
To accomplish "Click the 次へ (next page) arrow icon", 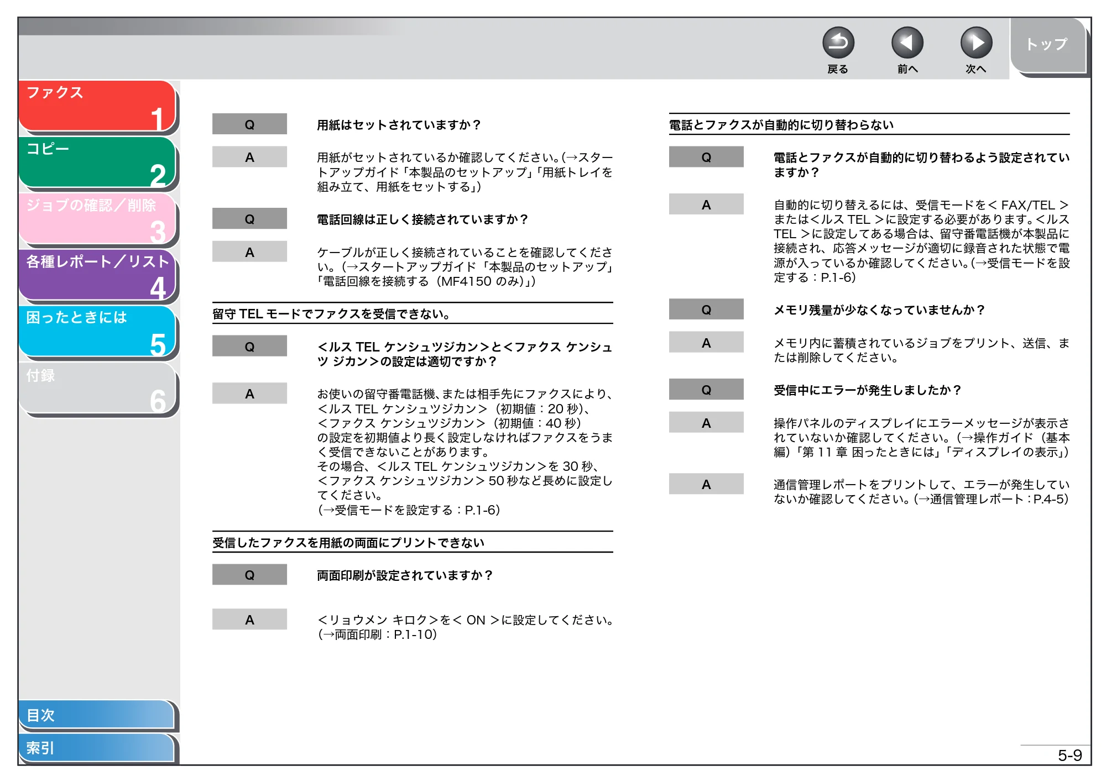I will [976, 43].
